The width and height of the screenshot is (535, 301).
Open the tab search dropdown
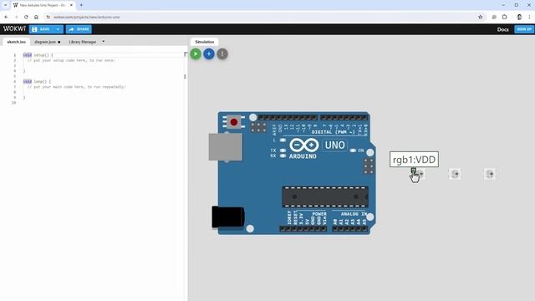pyautogui.click(x=6, y=5)
